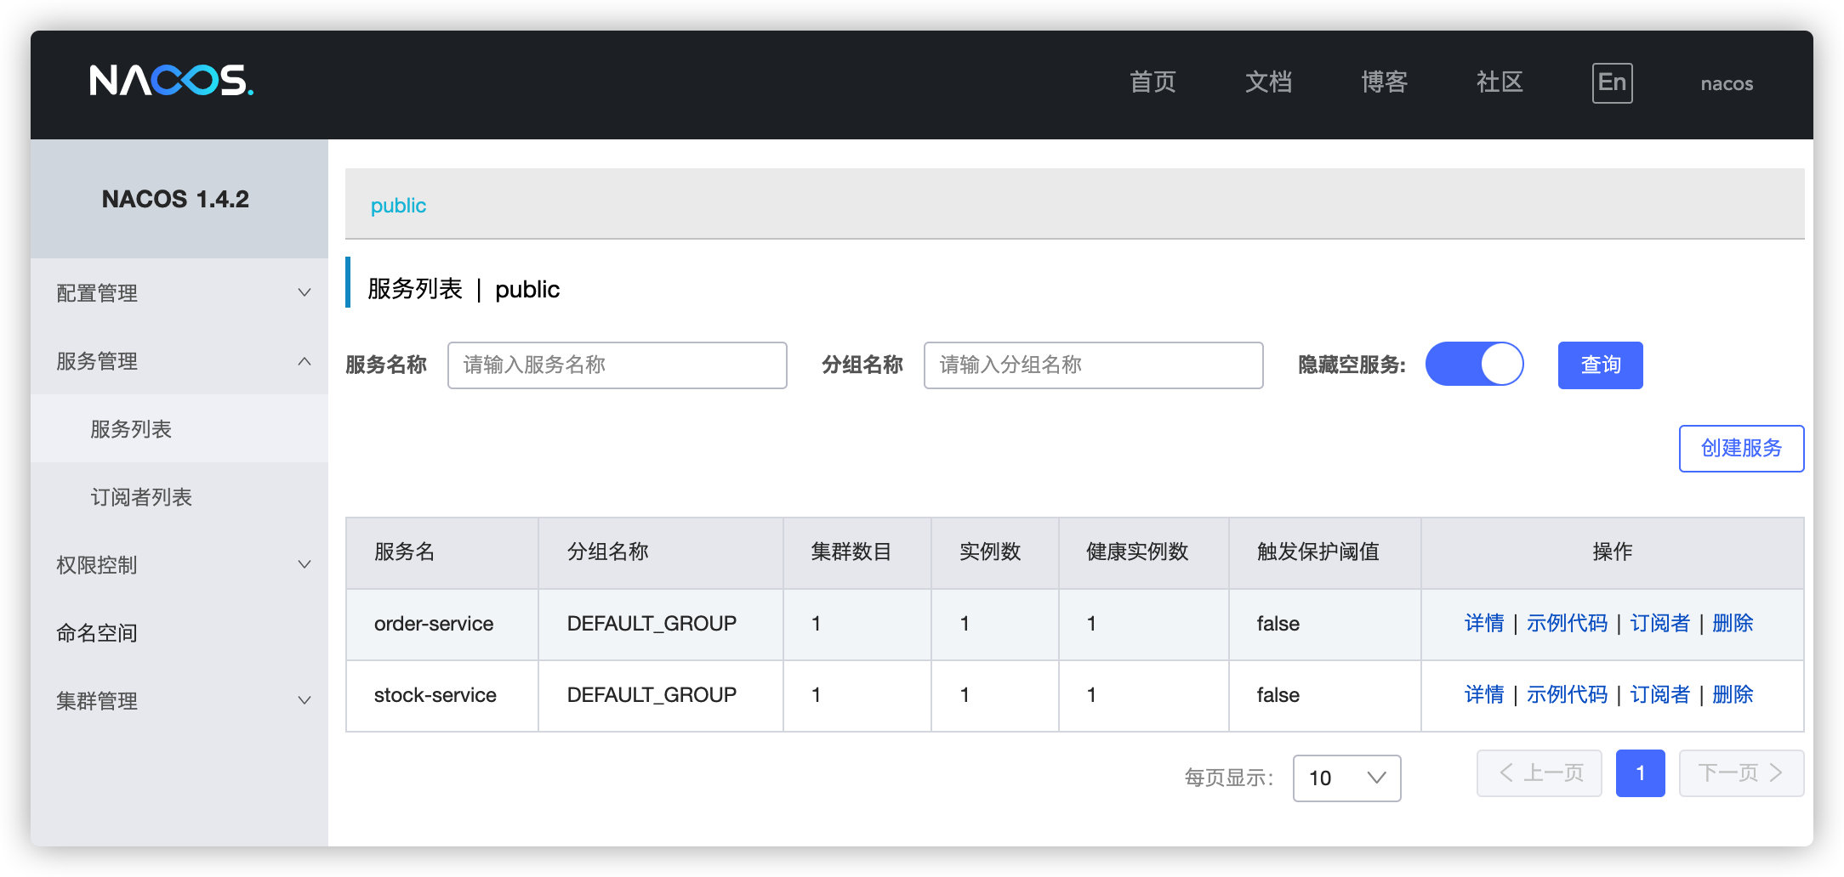This screenshot has height=877, width=1844.
Task: Open 示例代码 for stock-service
Action: tap(1567, 694)
